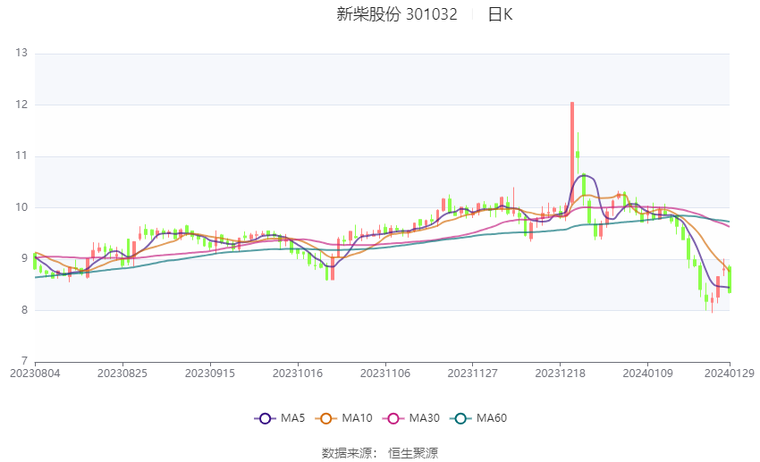Click the data source text 恒生聚源

pos(413,453)
